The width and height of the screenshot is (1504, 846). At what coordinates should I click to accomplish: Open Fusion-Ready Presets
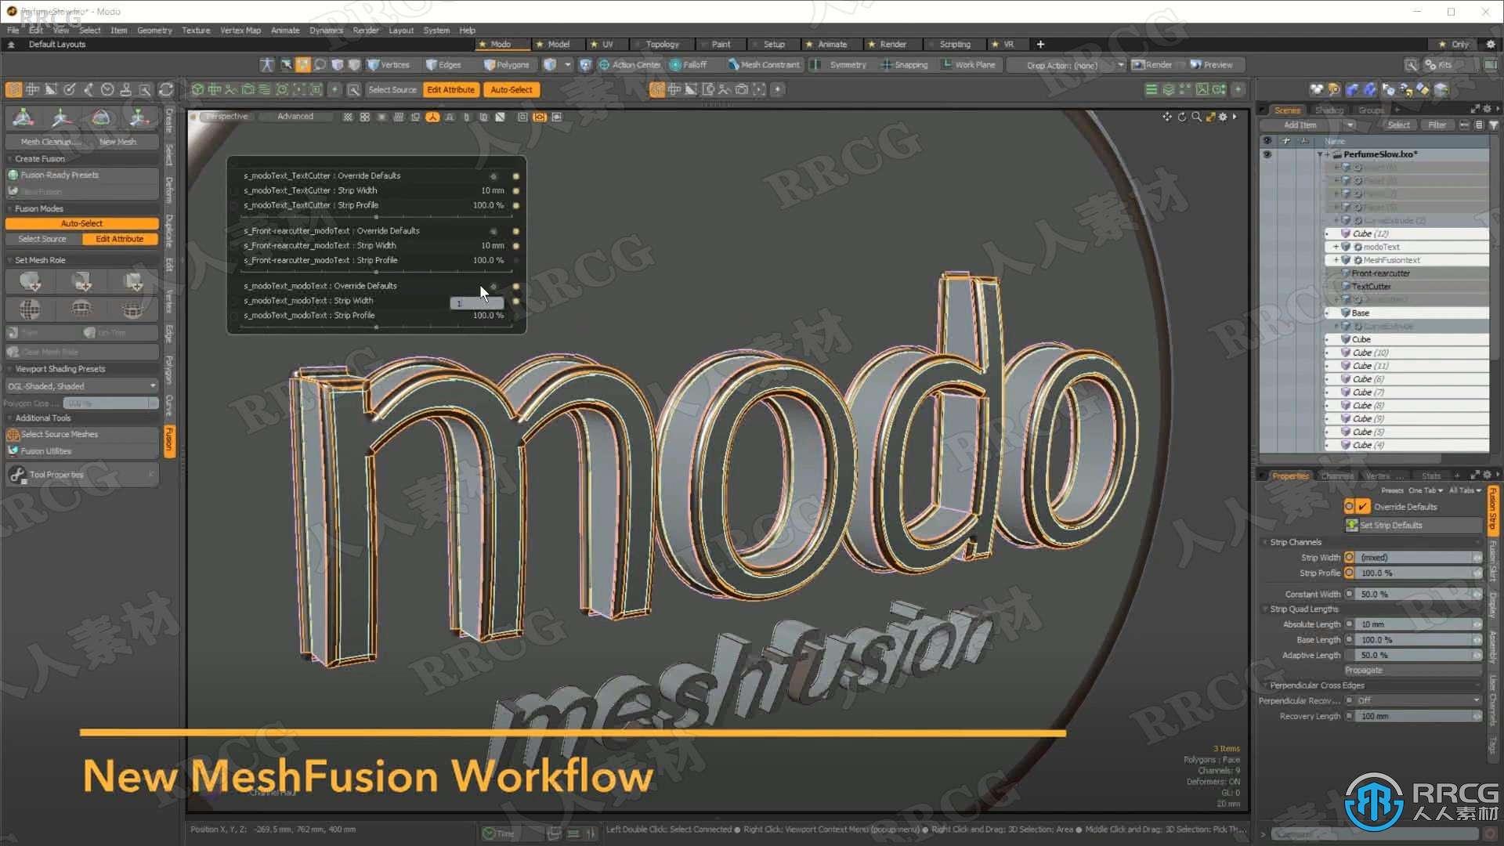(x=82, y=175)
